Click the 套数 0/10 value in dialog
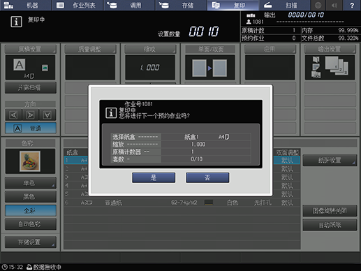Viewport: 361px width, 271px height. pos(197,159)
